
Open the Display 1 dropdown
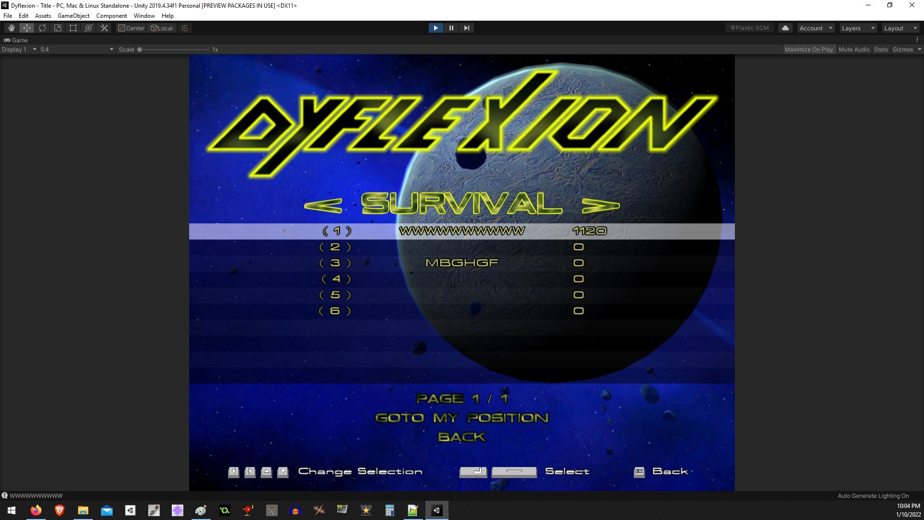click(x=19, y=50)
